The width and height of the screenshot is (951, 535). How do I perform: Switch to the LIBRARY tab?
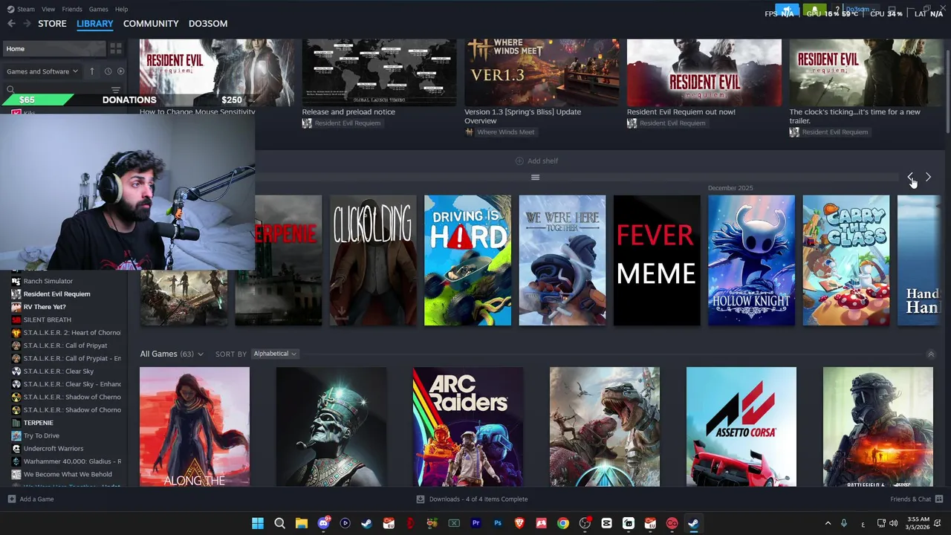(x=95, y=24)
